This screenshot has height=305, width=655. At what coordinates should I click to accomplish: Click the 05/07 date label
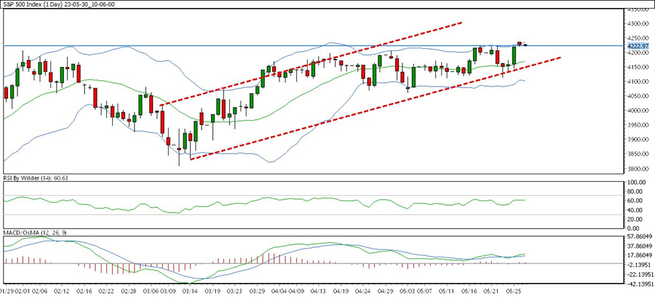coord(425,292)
